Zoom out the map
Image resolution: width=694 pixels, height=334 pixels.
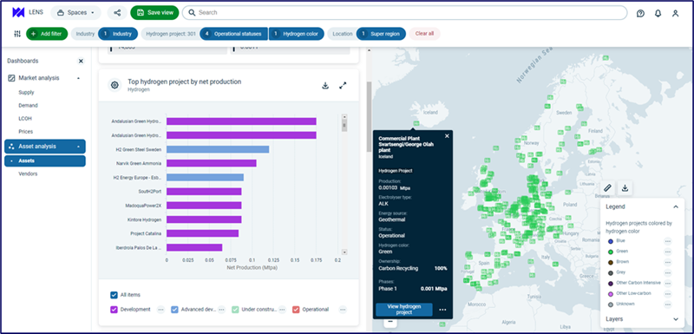pyautogui.click(x=390, y=322)
